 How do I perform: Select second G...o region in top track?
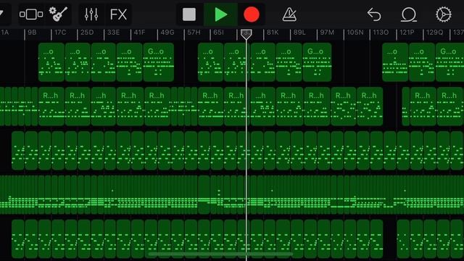click(317, 62)
